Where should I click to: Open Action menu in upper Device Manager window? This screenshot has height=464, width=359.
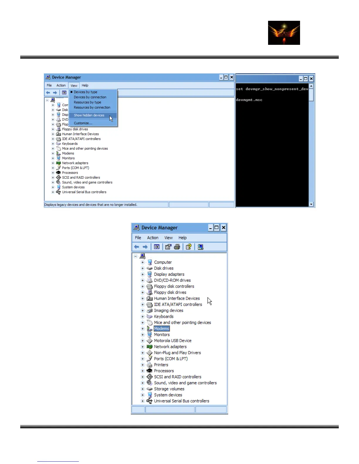(x=61, y=86)
